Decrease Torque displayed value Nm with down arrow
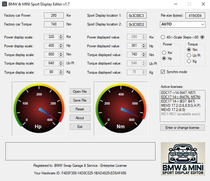The height and width of the screenshot is (181, 210). pyautogui.click(x=144, y=56)
